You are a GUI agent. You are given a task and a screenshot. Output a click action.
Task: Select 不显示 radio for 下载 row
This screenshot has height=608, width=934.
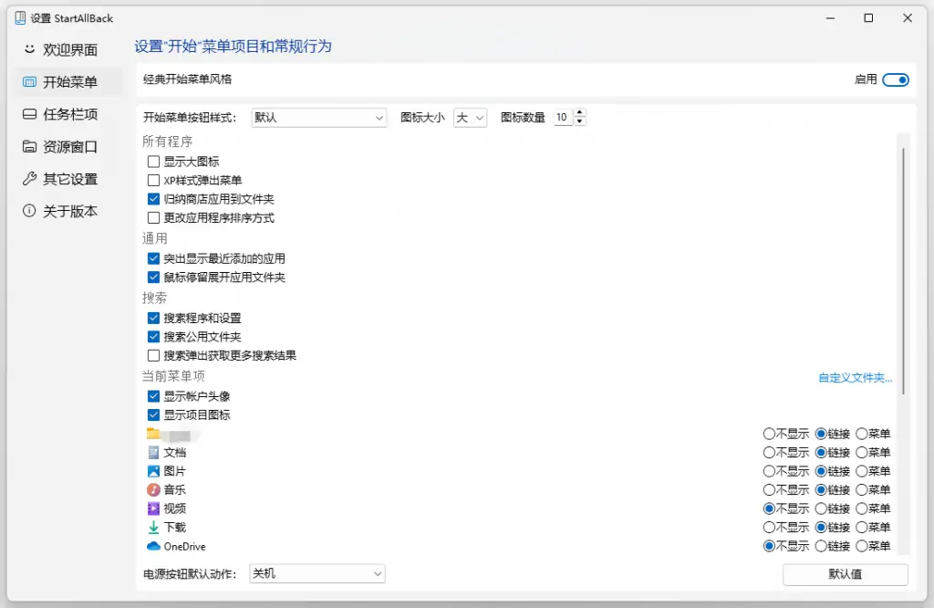point(768,527)
